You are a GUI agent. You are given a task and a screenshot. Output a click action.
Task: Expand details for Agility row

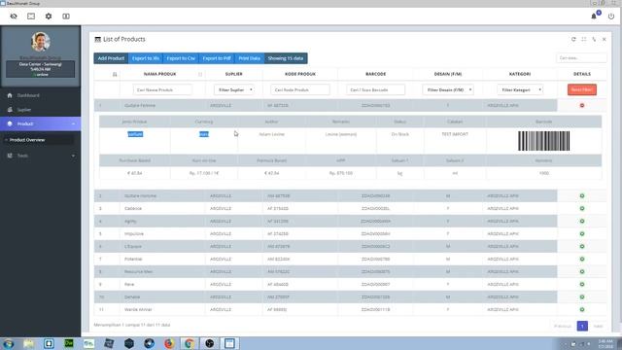tap(582, 221)
